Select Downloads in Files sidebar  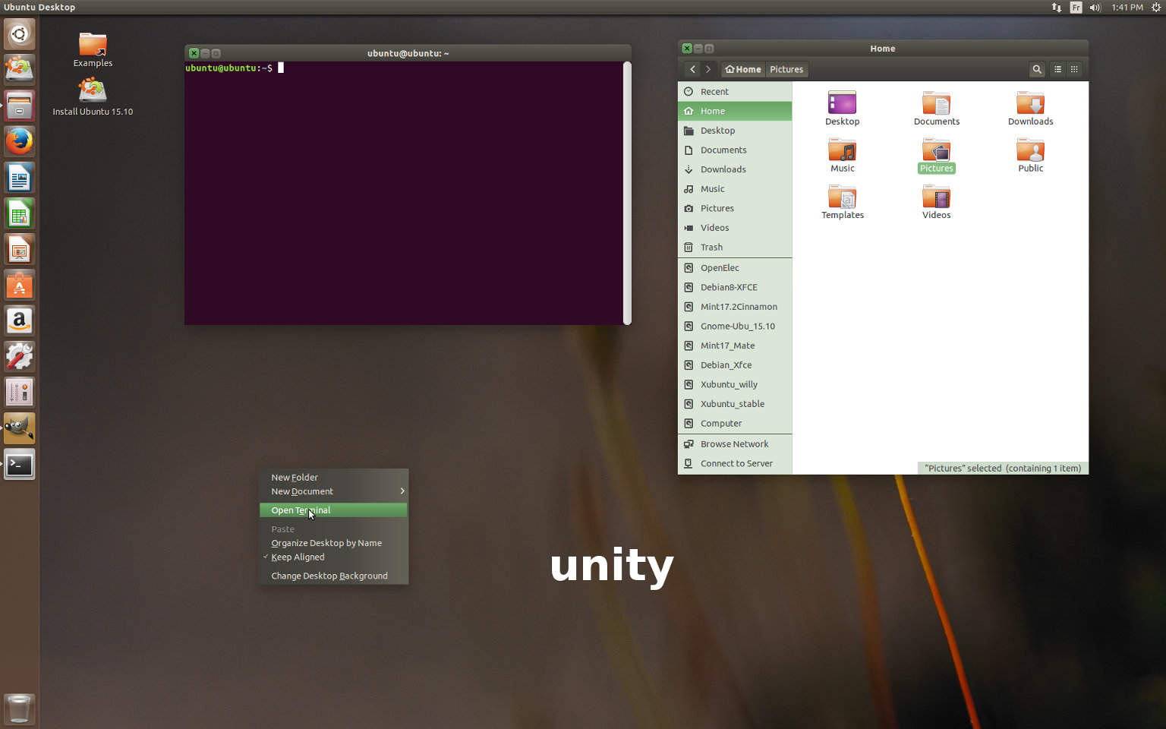pyautogui.click(x=735, y=169)
